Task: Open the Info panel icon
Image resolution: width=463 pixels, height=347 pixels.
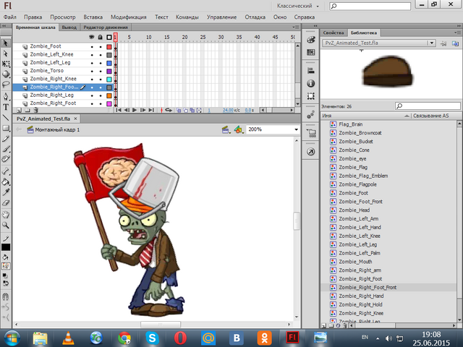Action: [310, 84]
